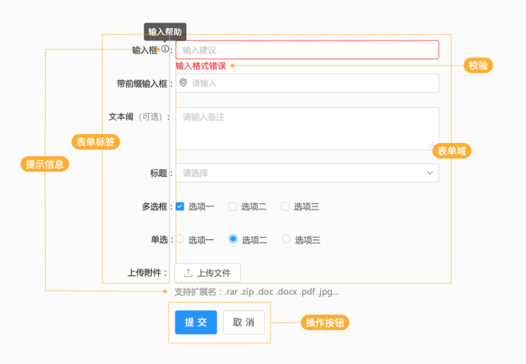
Task: Click the location pin prefix icon
Action: (x=183, y=83)
